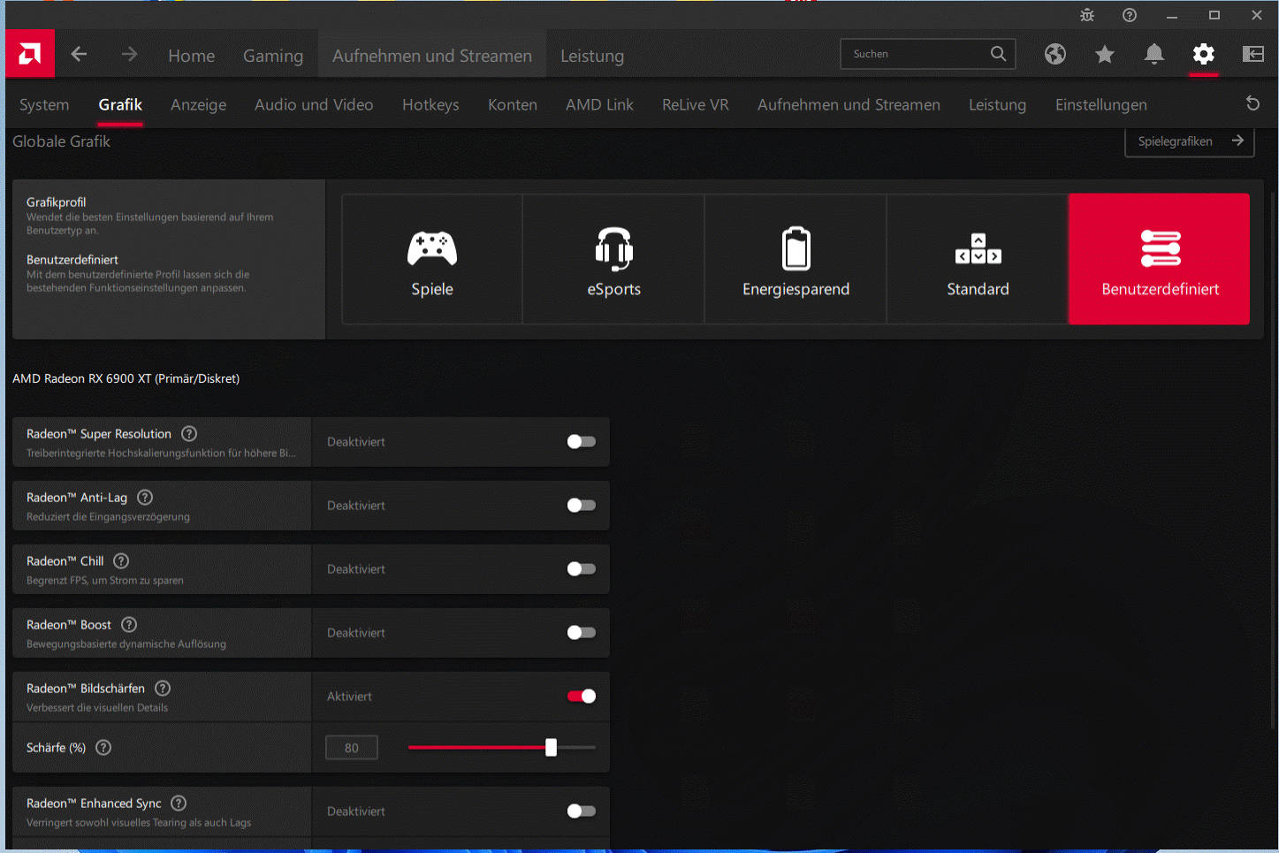Screen dimensions: 1279x853
Task: Open the web browser globe icon
Action: click(x=1055, y=54)
